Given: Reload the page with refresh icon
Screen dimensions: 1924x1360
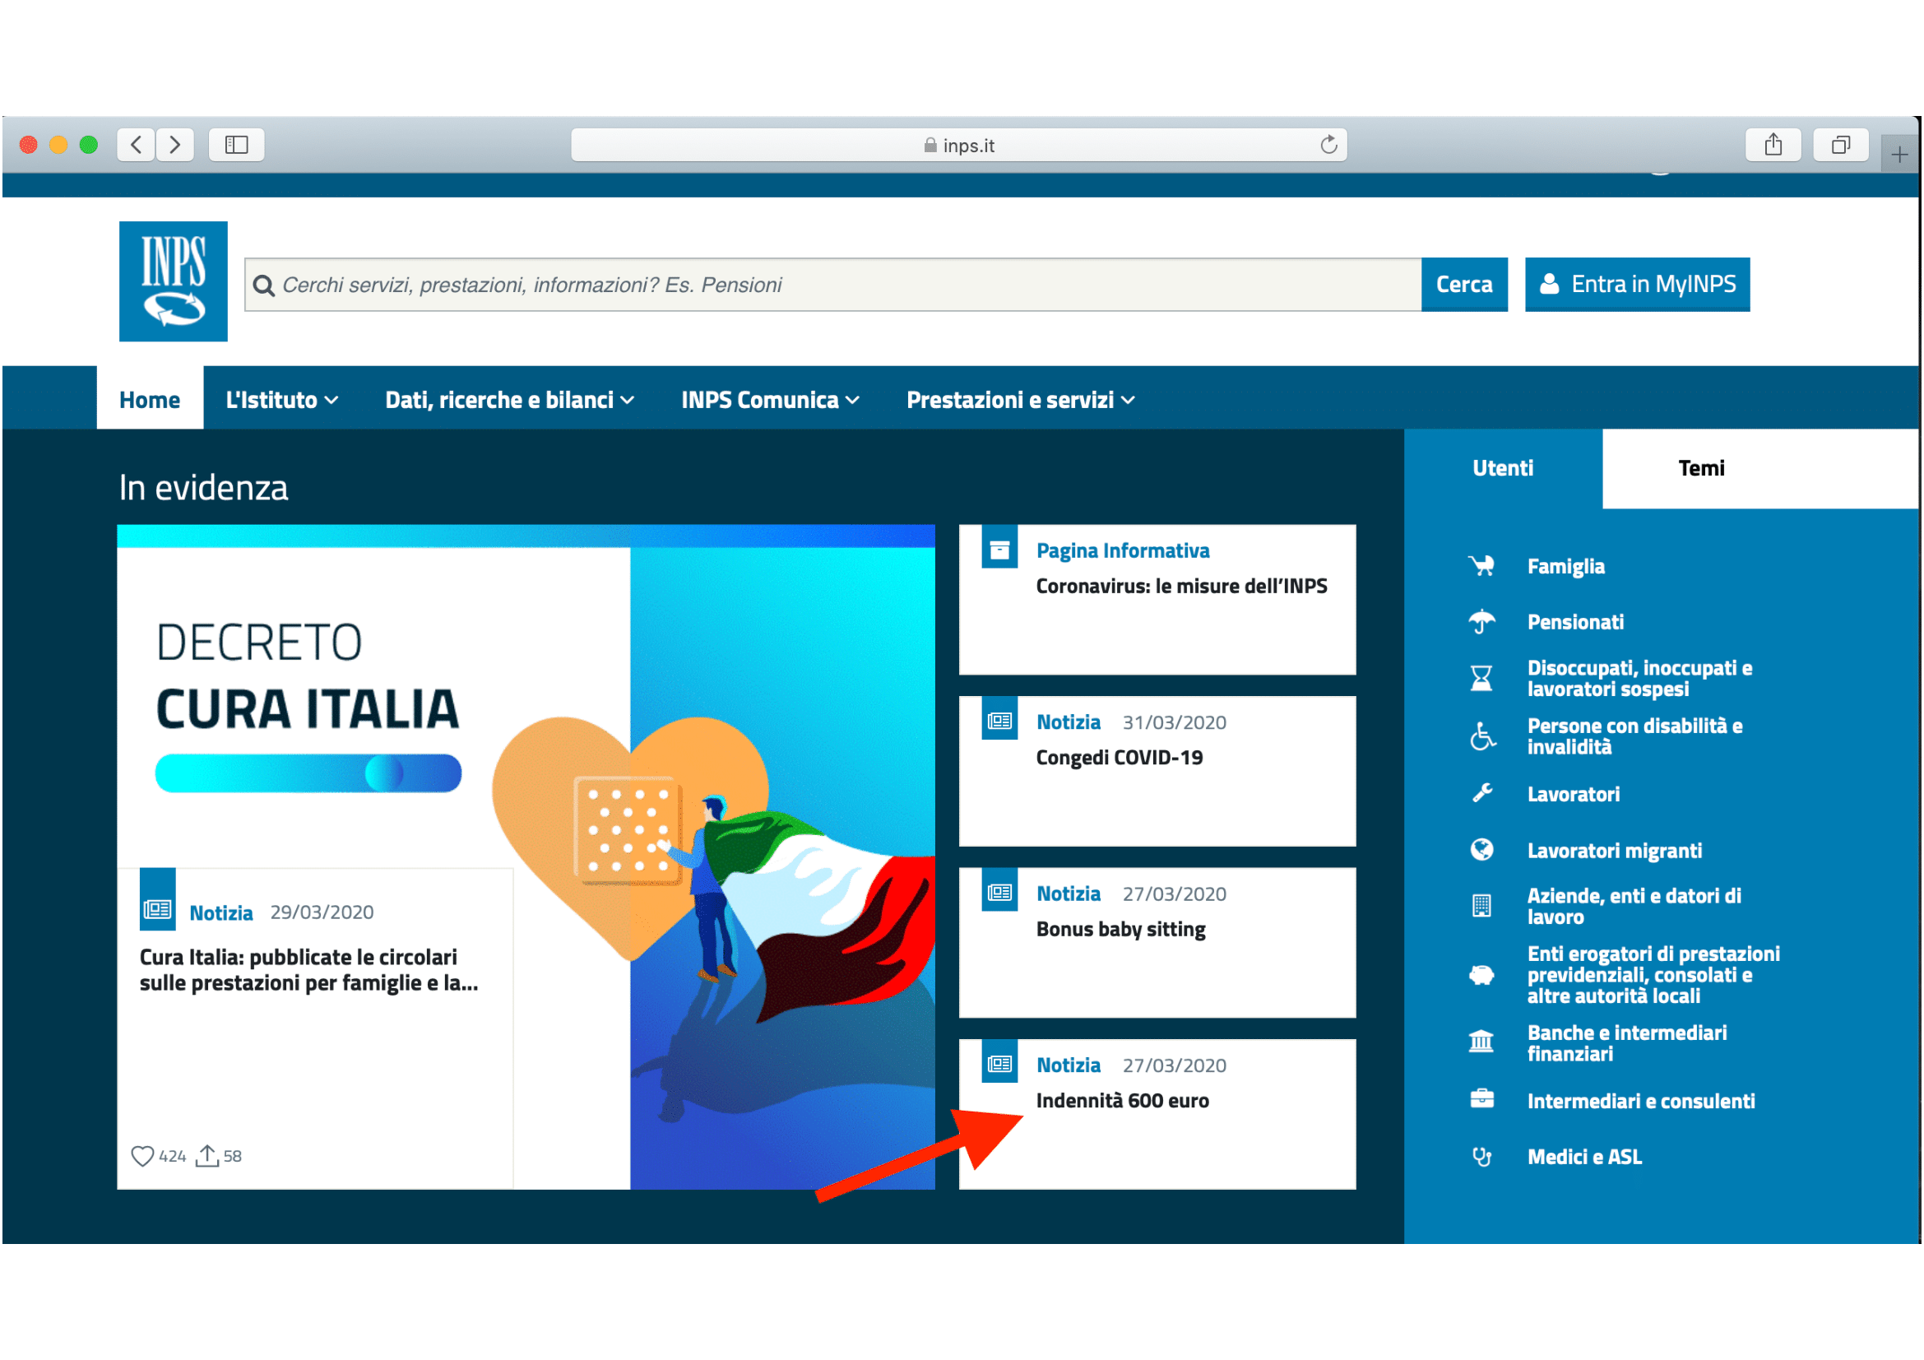Looking at the screenshot, I should pos(1328,145).
